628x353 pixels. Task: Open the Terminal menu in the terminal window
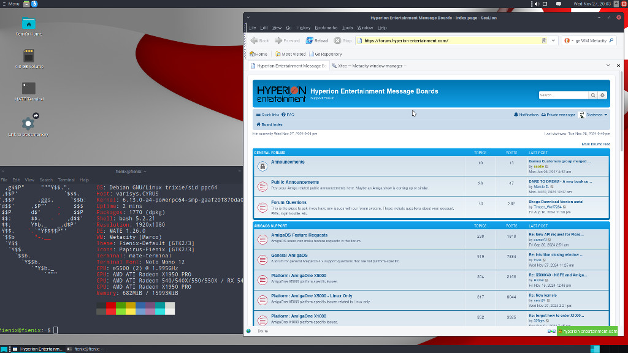(66, 180)
